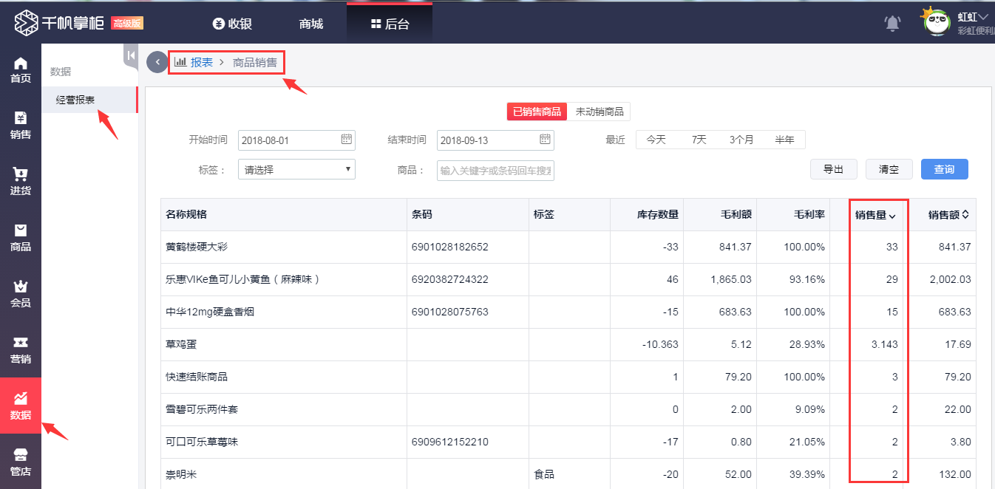The width and height of the screenshot is (995, 489).
Task: Open 会员 members crown icon
Action: click(x=21, y=294)
